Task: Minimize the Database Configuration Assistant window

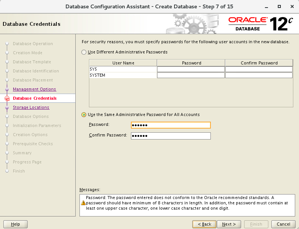Action: (x=266, y=7)
